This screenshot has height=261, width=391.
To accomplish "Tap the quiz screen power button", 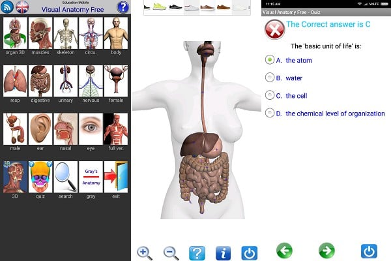I will (369, 251).
